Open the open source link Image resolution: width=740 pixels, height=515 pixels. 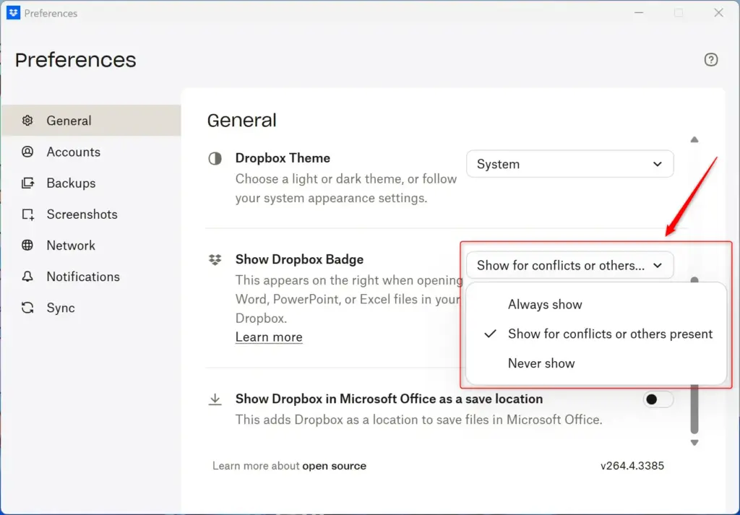(334, 465)
